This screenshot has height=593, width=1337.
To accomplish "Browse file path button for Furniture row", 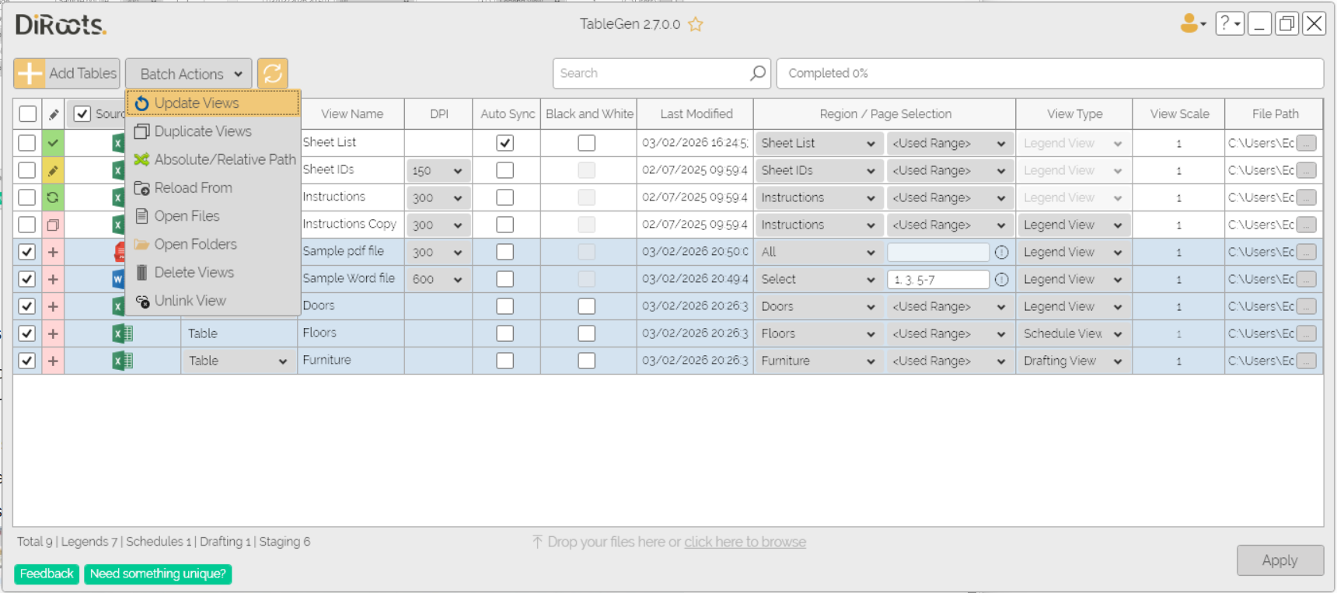I will click(x=1307, y=361).
